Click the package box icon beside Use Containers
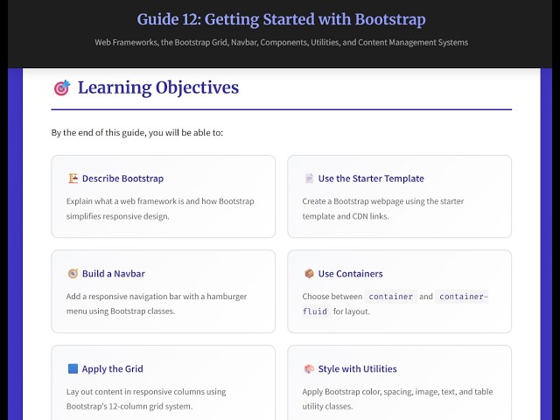 point(309,273)
